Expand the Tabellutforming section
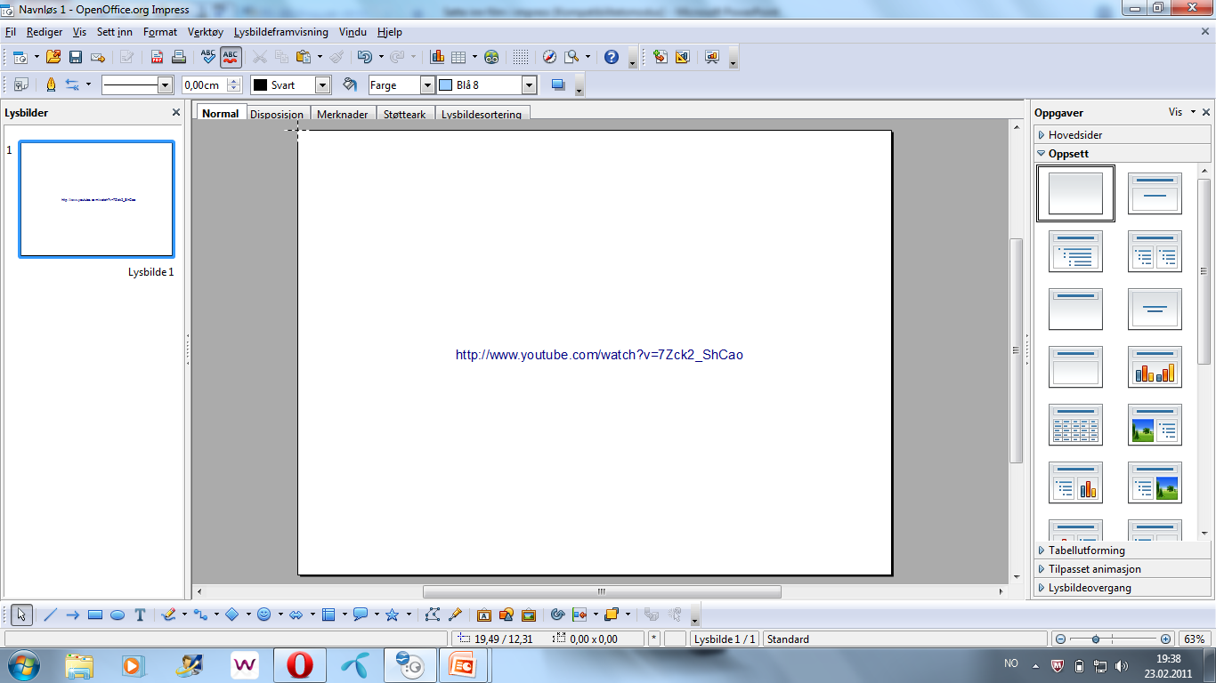 (1122, 550)
